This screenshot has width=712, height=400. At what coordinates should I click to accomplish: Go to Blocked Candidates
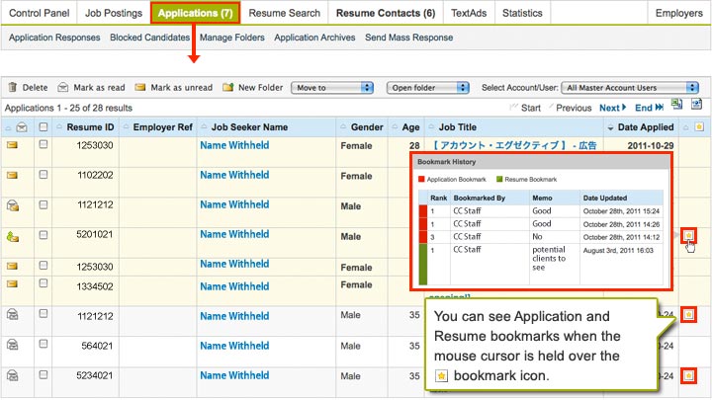click(x=150, y=38)
